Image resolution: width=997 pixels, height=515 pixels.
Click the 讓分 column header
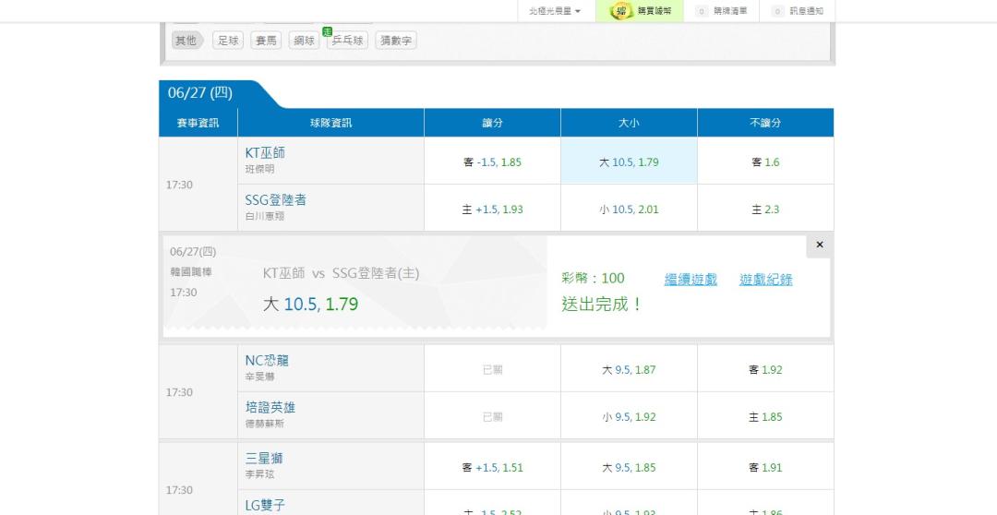pos(492,123)
